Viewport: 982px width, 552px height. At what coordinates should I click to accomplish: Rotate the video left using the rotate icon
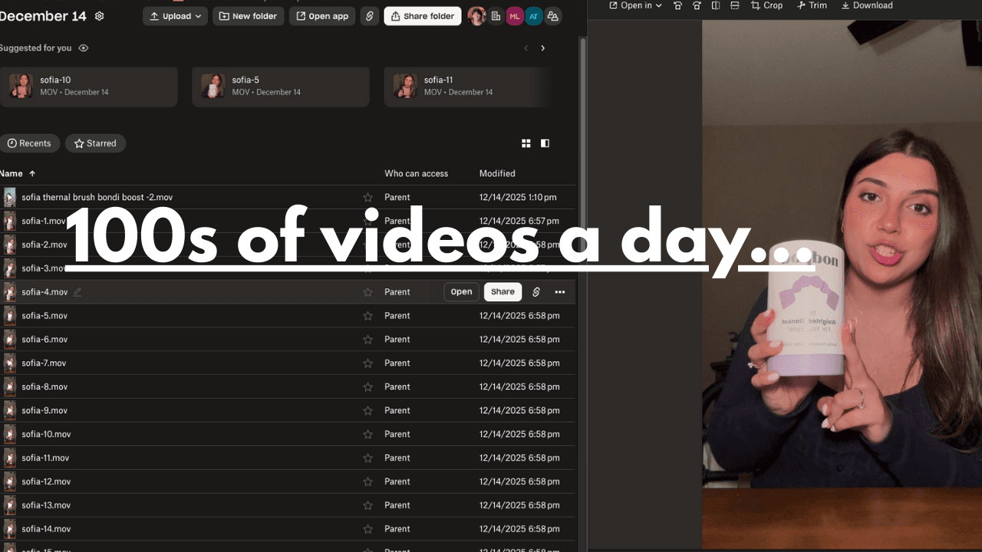(678, 5)
